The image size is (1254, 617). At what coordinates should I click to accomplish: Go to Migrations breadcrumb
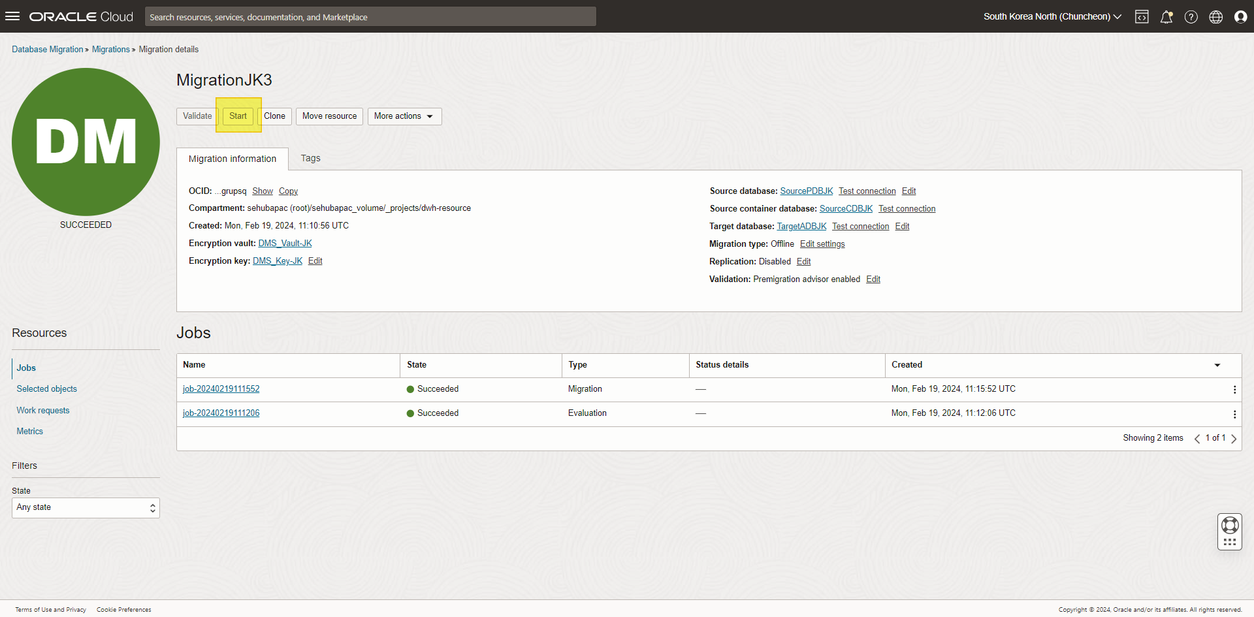coord(111,50)
